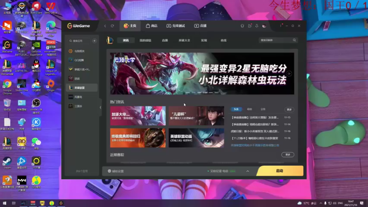Select 风暴岛 in the game sidebar
The width and height of the screenshot is (368, 207).
[x=82, y=97]
